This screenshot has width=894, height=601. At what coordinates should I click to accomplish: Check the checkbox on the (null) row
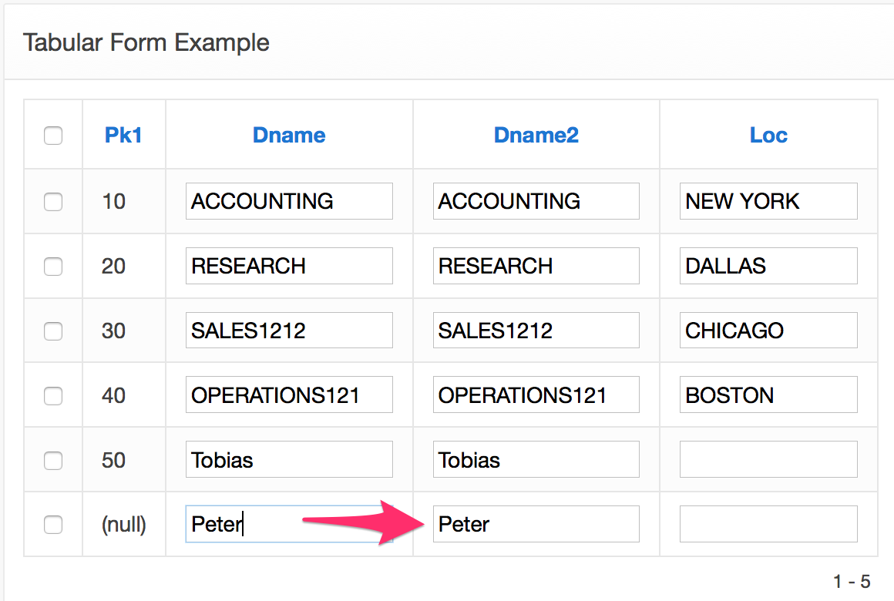click(x=53, y=524)
